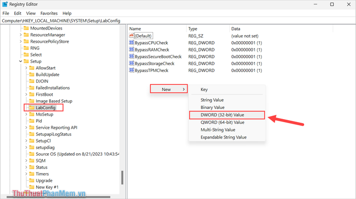This screenshot has width=356, height=199.
Task: Expand the SetupCl tree node
Action: 26,140
